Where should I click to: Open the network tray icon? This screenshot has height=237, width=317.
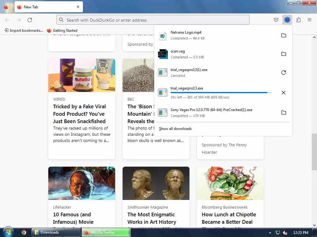click(278, 233)
